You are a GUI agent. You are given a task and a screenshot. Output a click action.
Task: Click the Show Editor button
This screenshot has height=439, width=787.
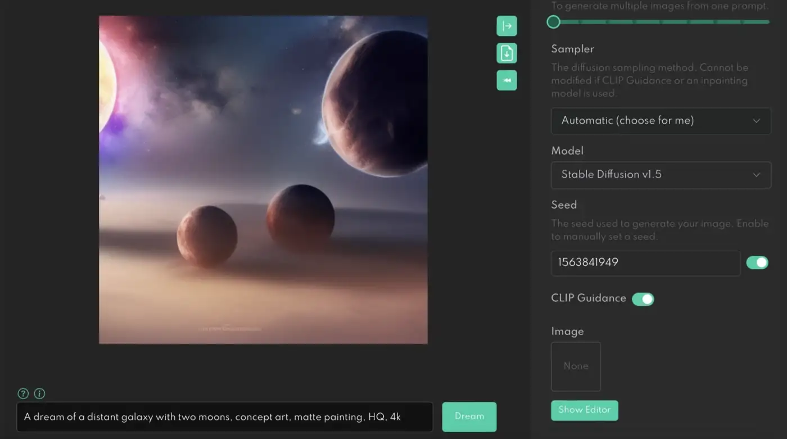585,410
